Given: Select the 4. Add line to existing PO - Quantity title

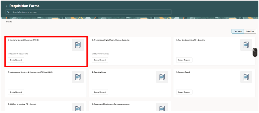Looking at the screenshot, I should click(x=191, y=40).
